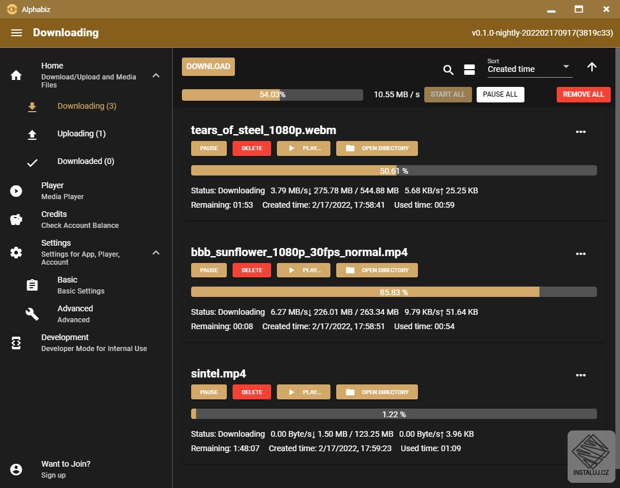
Task: Open the hamburger navigation menu
Action: [x=17, y=33]
